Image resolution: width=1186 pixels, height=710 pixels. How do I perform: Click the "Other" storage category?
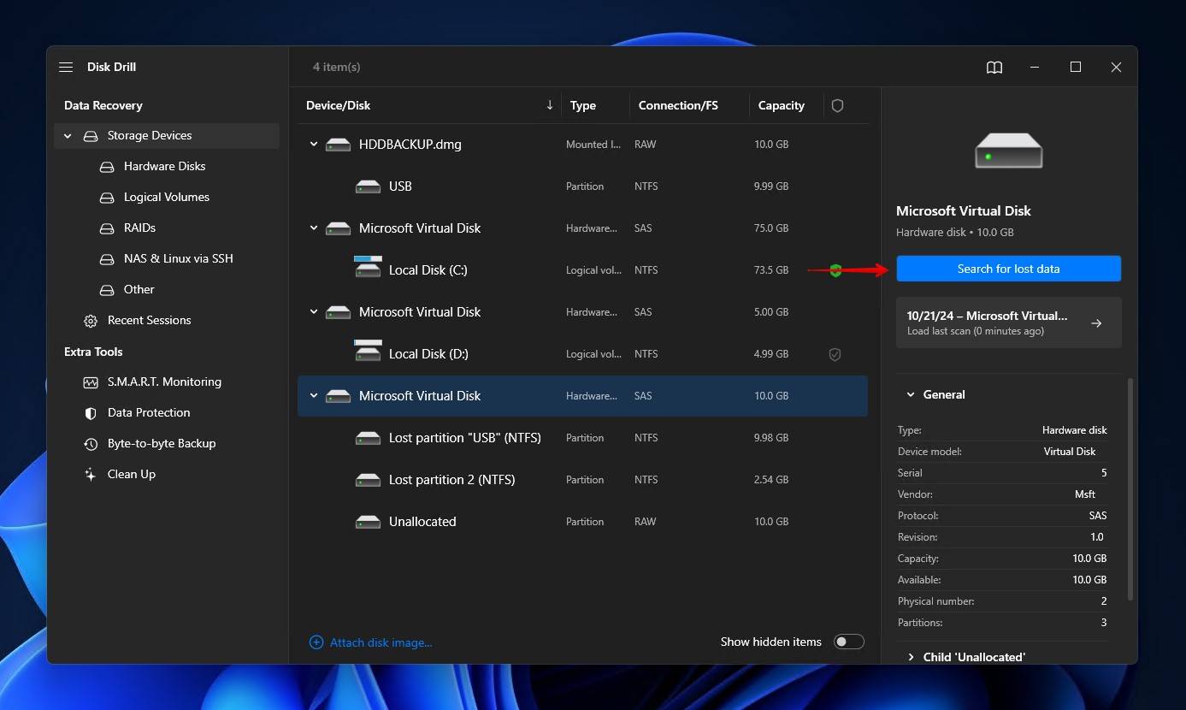click(139, 290)
